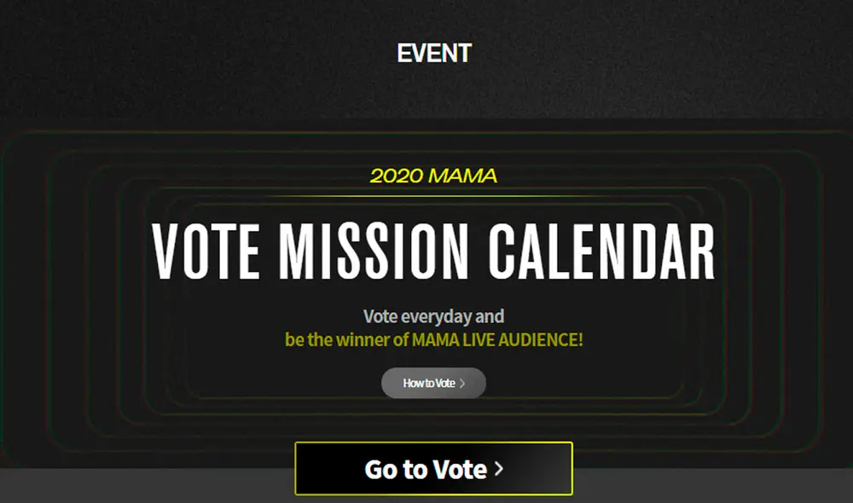
Task: Click the yellow border of the Go to Vote button
Action: click(433, 445)
